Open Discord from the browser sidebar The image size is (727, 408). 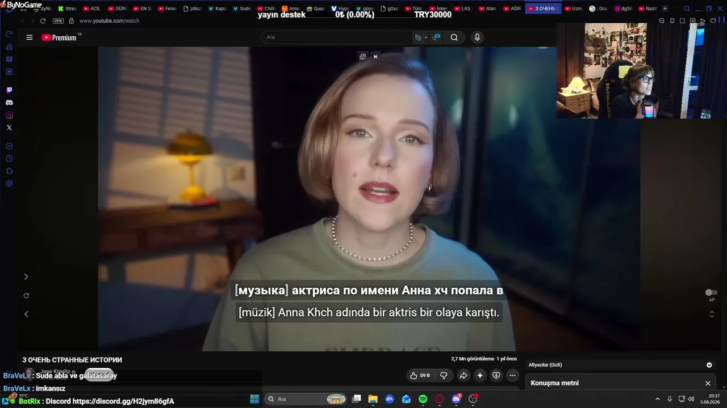pyautogui.click(x=9, y=103)
